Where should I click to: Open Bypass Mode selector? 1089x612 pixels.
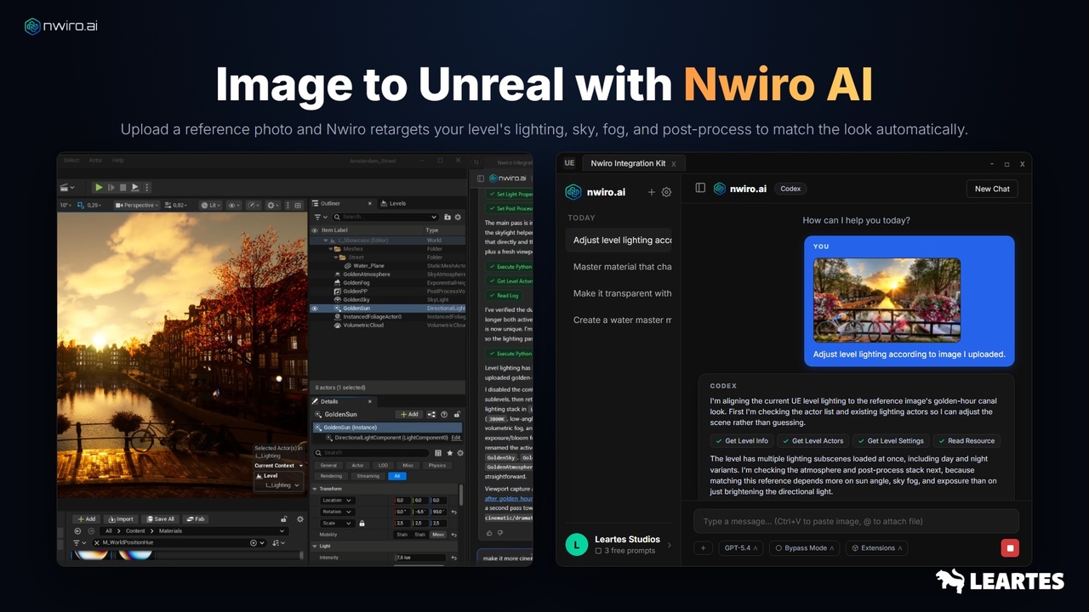(x=805, y=548)
